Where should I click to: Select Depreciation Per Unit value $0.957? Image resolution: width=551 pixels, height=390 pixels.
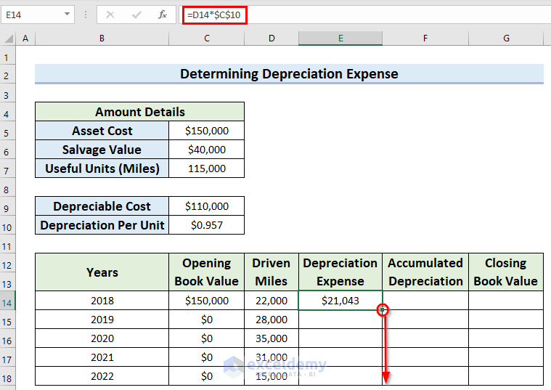pyautogui.click(x=206, y=225)
